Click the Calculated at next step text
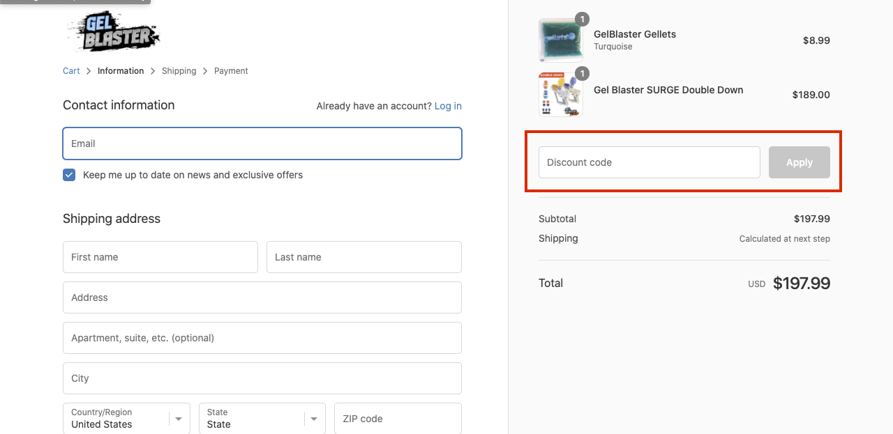893x434 pixels. (x=785, y=239)
